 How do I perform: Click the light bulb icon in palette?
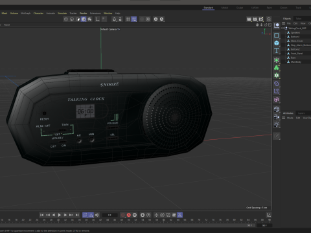277,124
